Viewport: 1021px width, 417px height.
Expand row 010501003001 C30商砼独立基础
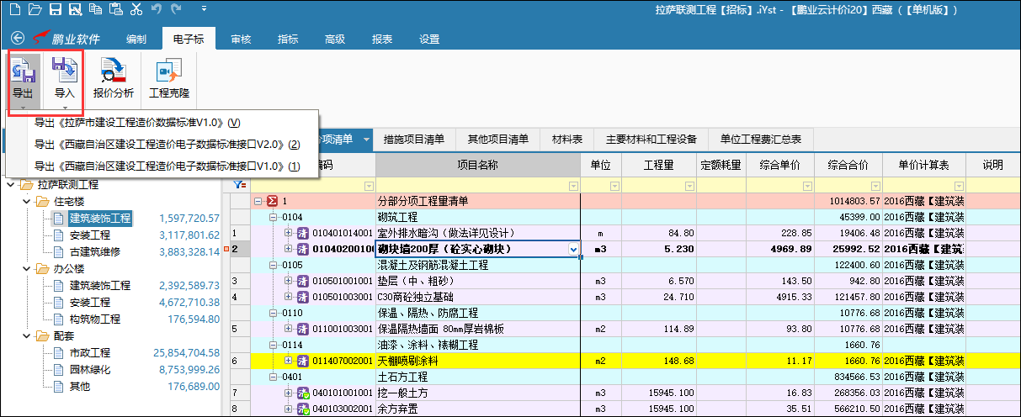(x=288, y=297)
